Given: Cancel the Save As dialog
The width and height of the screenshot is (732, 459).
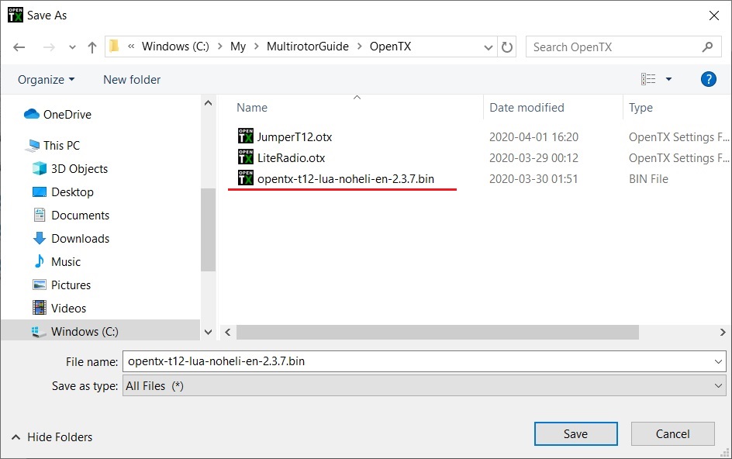Looking at the screenshot, I should (672, 433).
